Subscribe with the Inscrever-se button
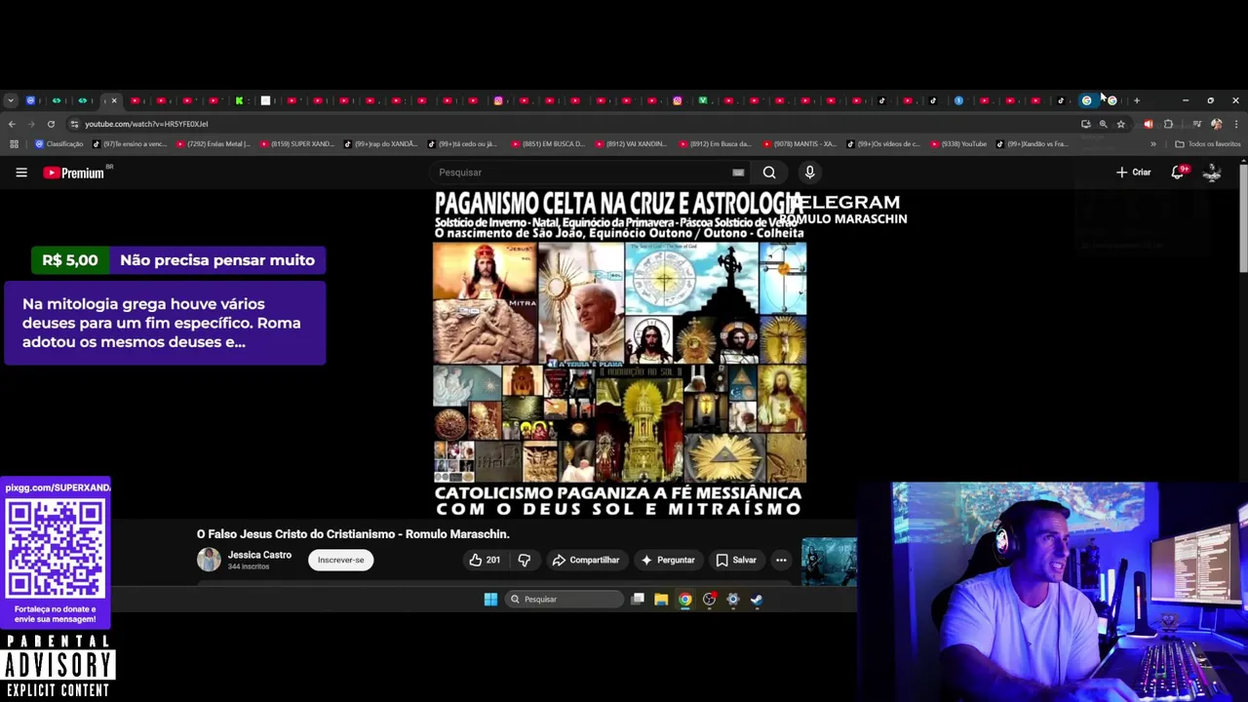This screenshot has height=702, width=1248. 340,560
